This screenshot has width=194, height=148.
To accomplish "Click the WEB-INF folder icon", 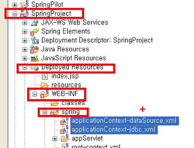I will (x=45, y=94).
